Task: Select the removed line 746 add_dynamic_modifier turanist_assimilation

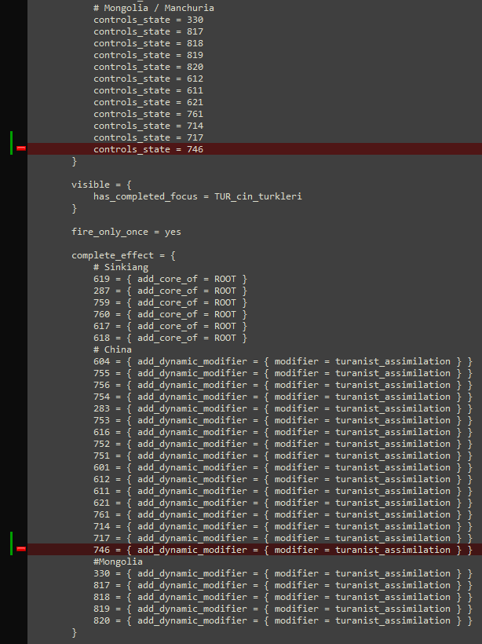Action: pyautogui.click(x=254, y=550)
